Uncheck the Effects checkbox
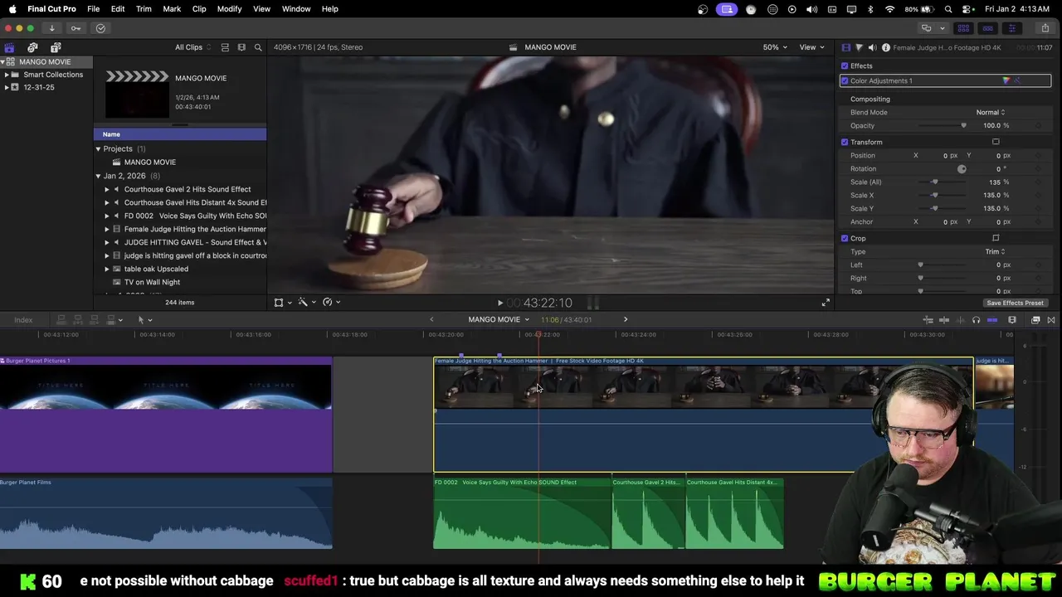This screenshot has height=597, width=1062. [x=845, y=66]
